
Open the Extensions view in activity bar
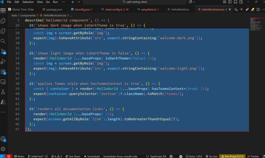[3, 72]
